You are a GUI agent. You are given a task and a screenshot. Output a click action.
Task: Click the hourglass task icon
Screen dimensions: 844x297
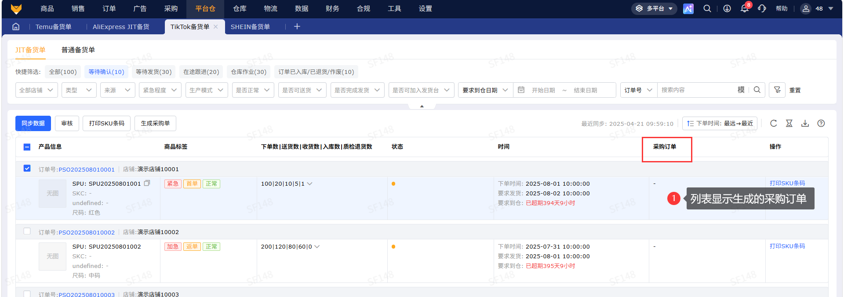click(x=789, y=123)
